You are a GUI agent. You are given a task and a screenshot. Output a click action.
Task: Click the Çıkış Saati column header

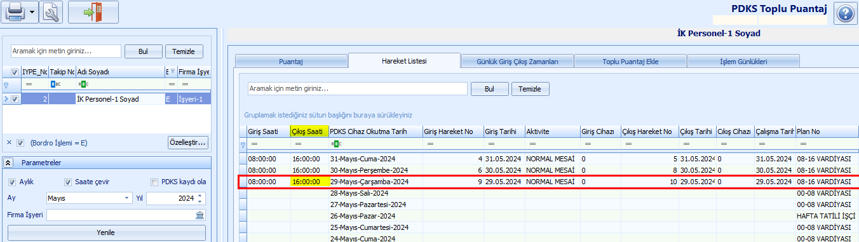309,131
